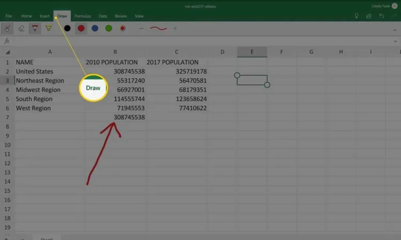This screenshot has width=401, height=240.
Task: Click the NAME header cell
Action: tap(50, 62)
